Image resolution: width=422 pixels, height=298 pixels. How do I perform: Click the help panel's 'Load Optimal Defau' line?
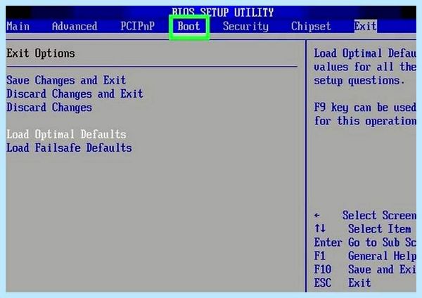click(x=365, y=53)
